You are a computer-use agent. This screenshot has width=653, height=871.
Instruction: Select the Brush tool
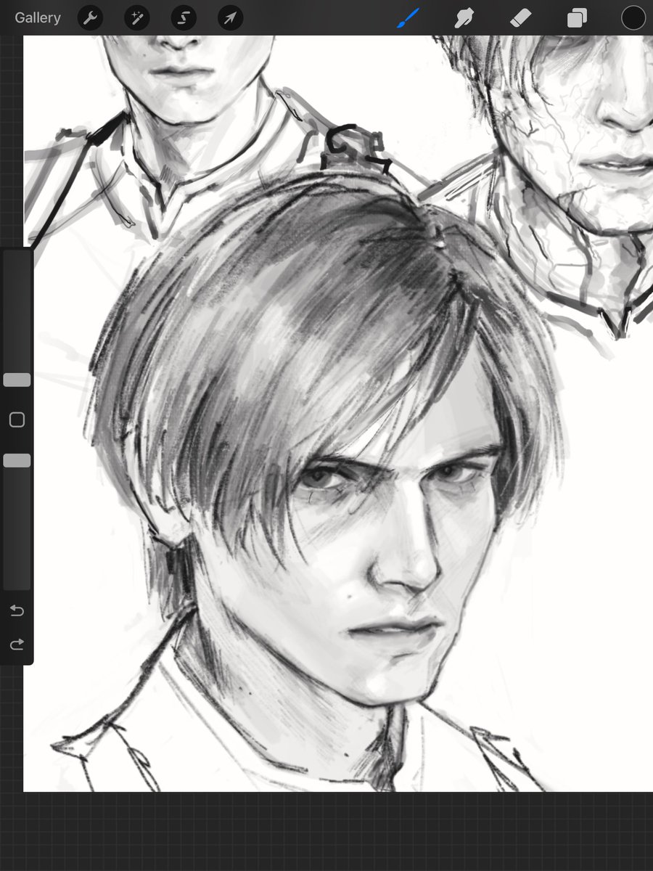408,18
